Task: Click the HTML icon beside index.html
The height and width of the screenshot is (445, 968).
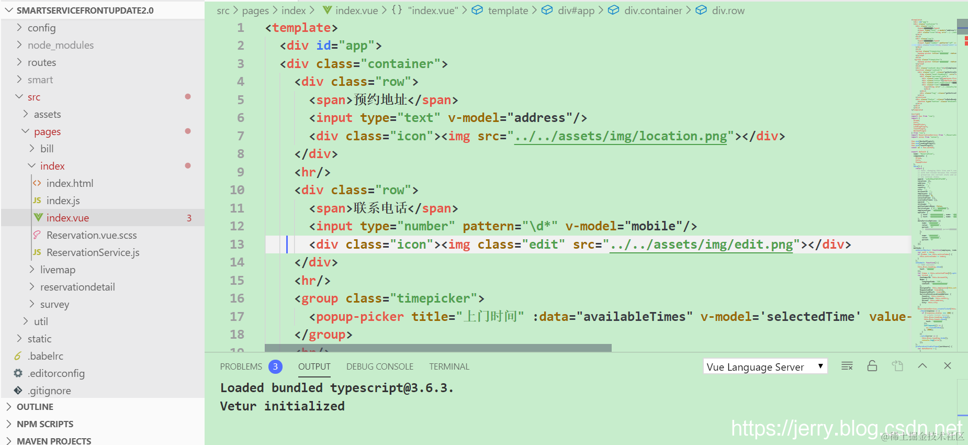Action: (37, 183)
